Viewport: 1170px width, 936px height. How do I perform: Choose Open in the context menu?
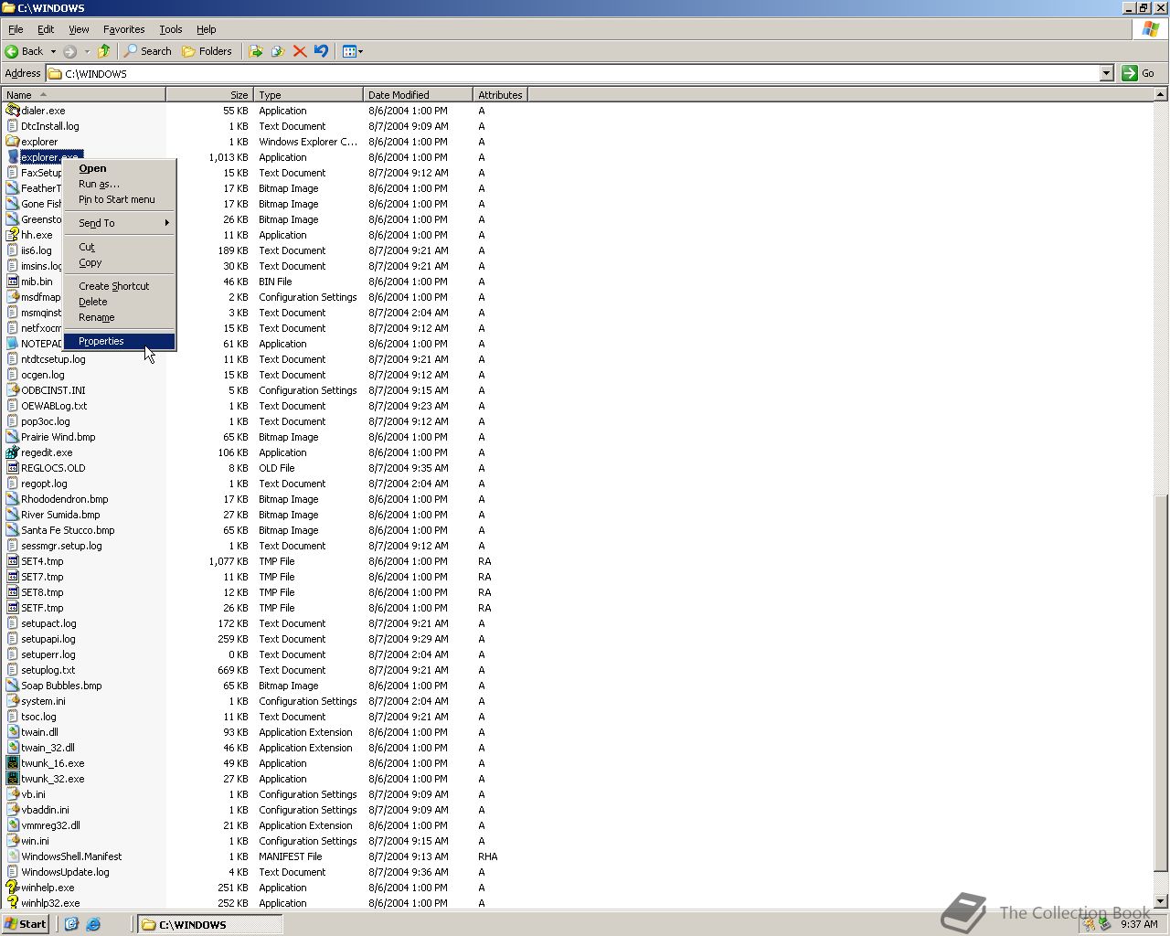119,168
